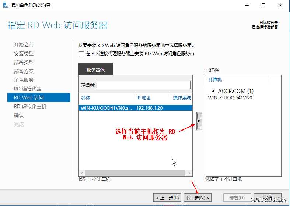Image resolution: width=290 pixels, height=206 pixels.
Task: Select the RD Web 访问 wizard step
Action: (x=39, y=97)
